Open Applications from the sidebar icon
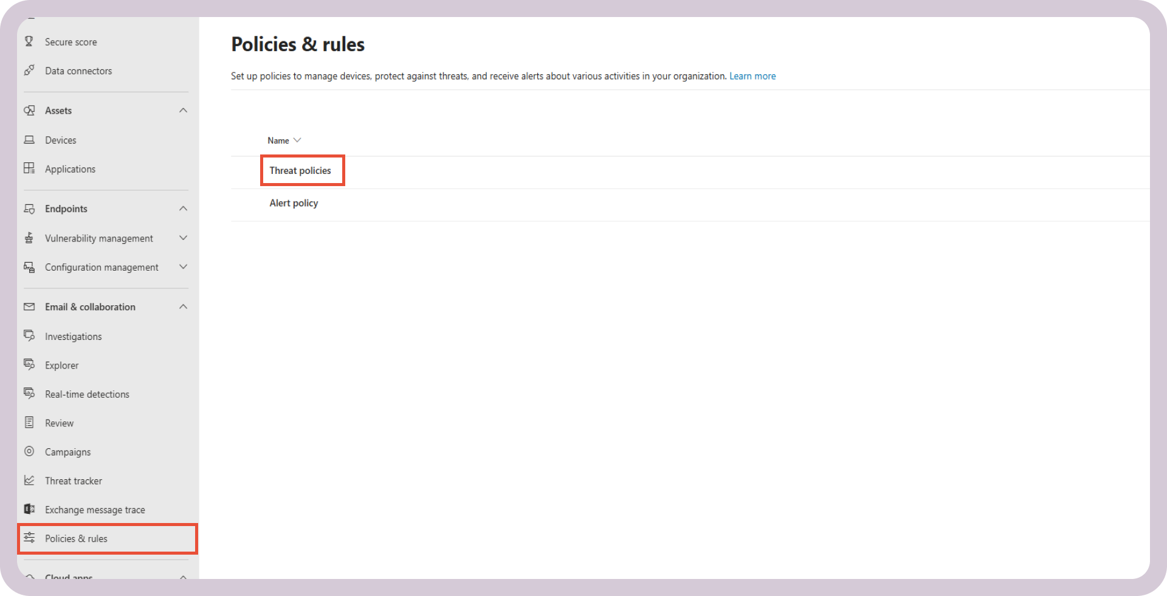 (29, 168)
